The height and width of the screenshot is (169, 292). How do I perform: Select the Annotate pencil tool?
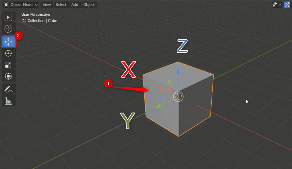9,89
